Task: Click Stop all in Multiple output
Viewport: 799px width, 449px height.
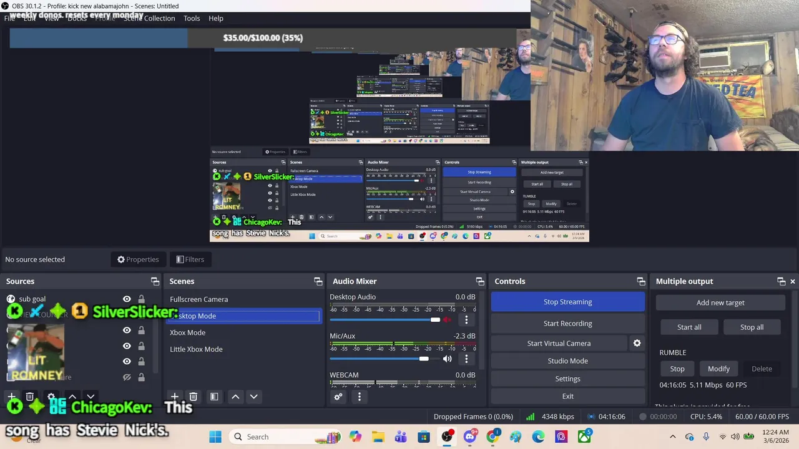Action: tap(752, 327)
